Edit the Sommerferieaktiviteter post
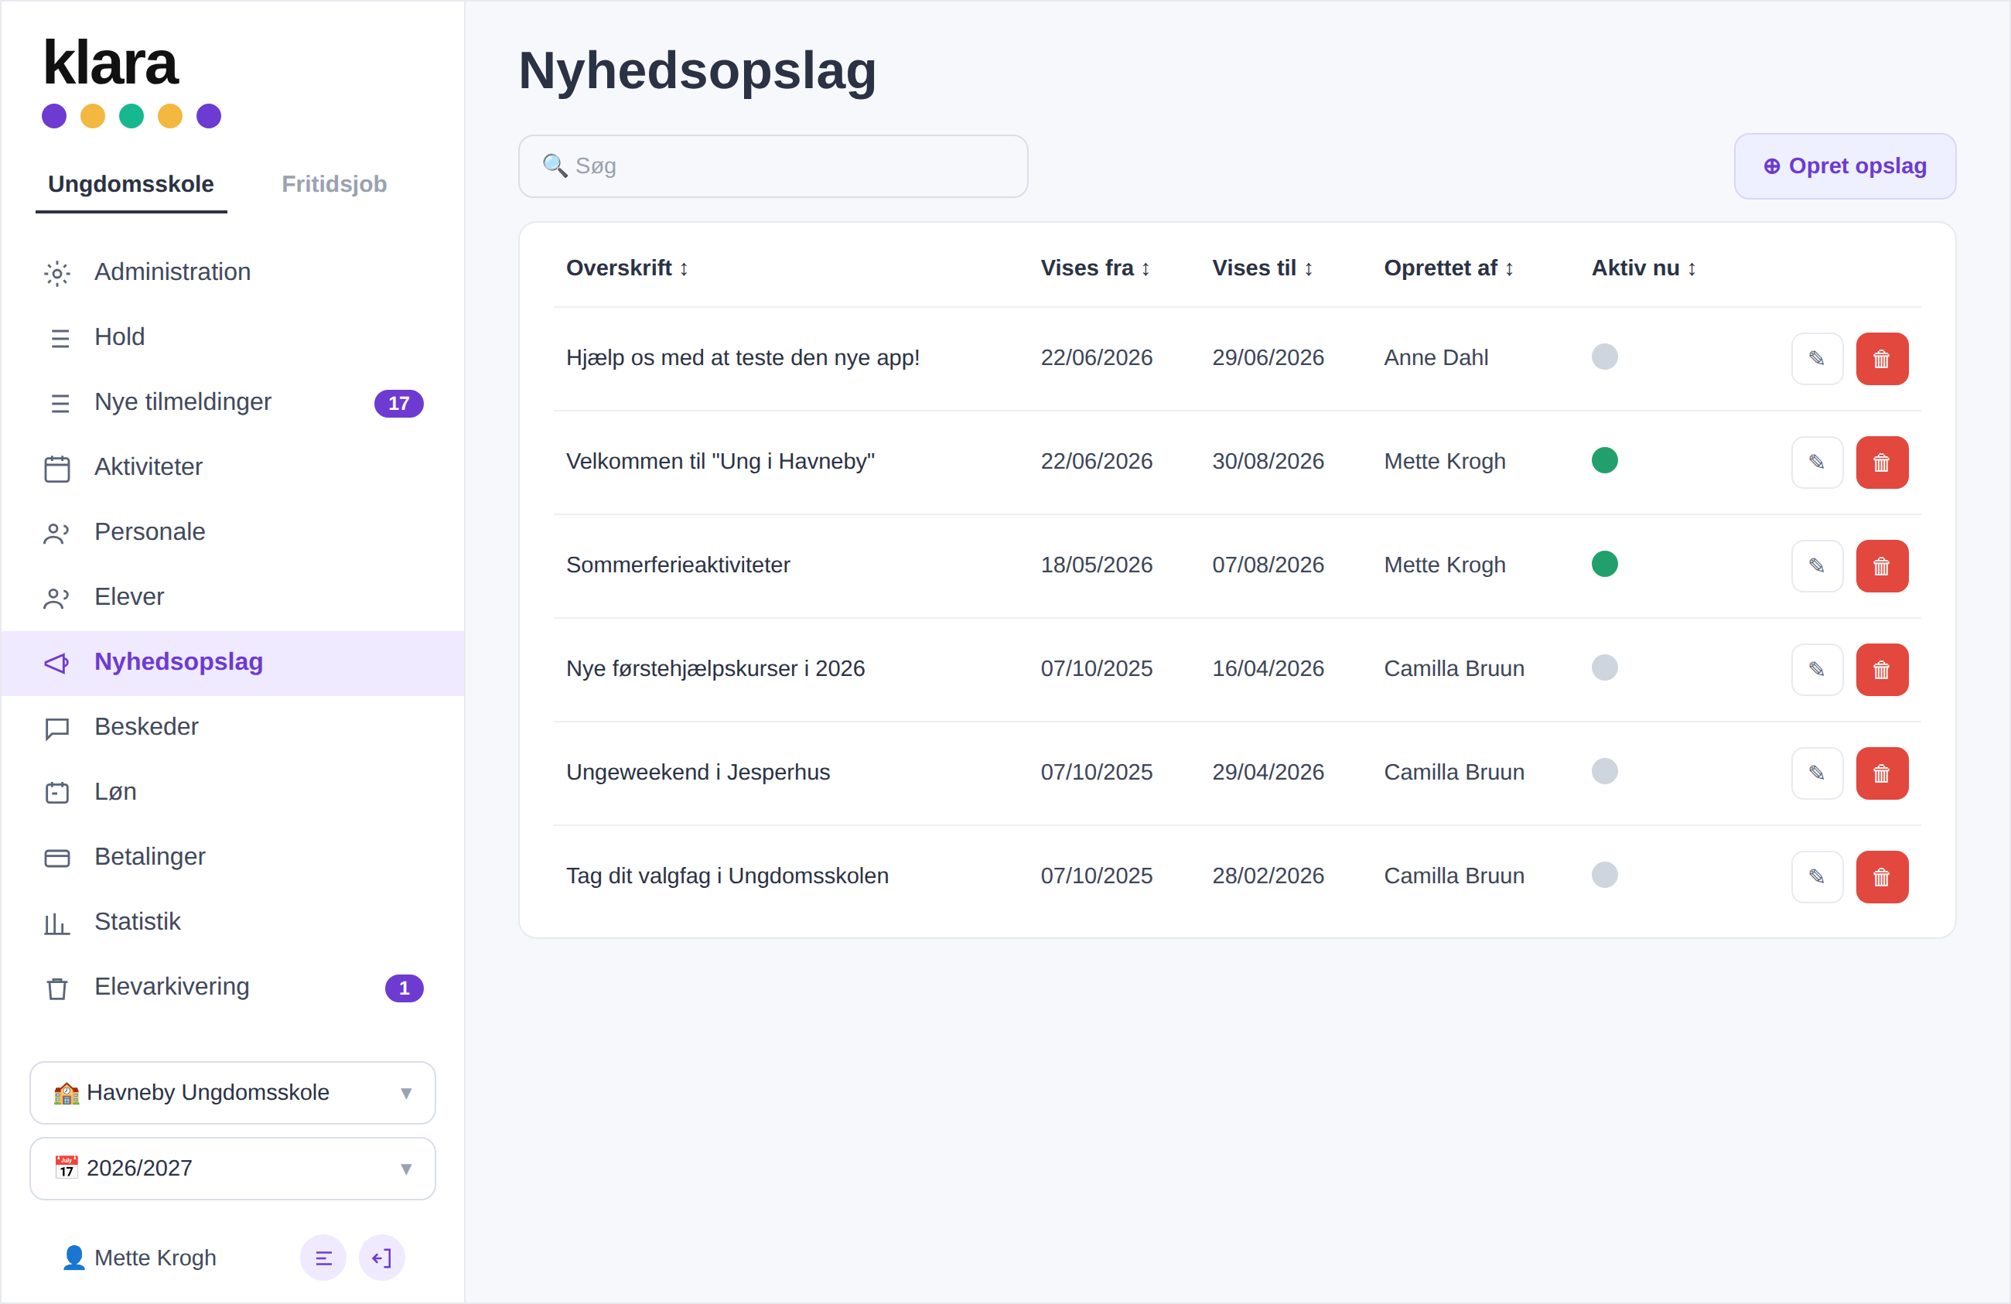Viewport: 2011px width, 1304px height. click(1817, 565)
